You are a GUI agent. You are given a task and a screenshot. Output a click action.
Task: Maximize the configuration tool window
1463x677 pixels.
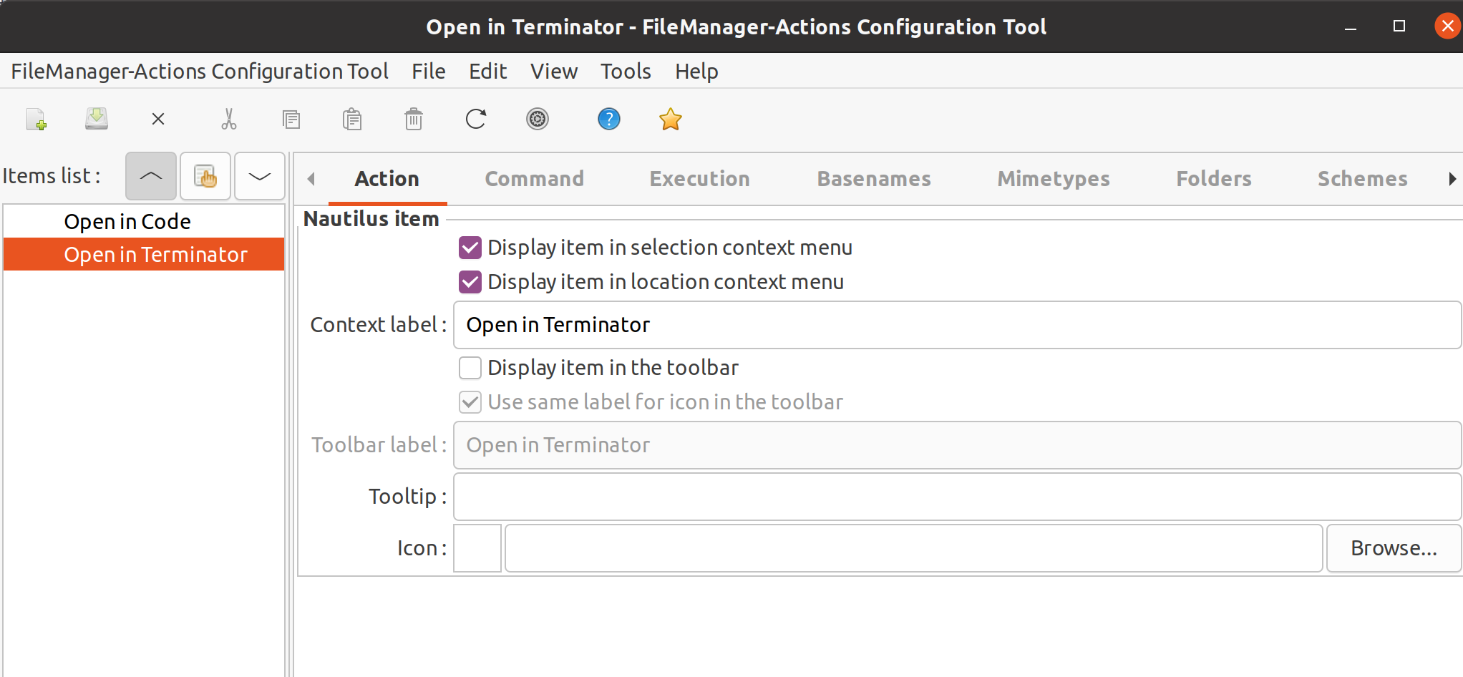click(x=1399, y=26)
